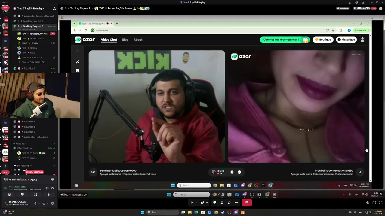Open microphone input options arrow

(x=39, y=203)
